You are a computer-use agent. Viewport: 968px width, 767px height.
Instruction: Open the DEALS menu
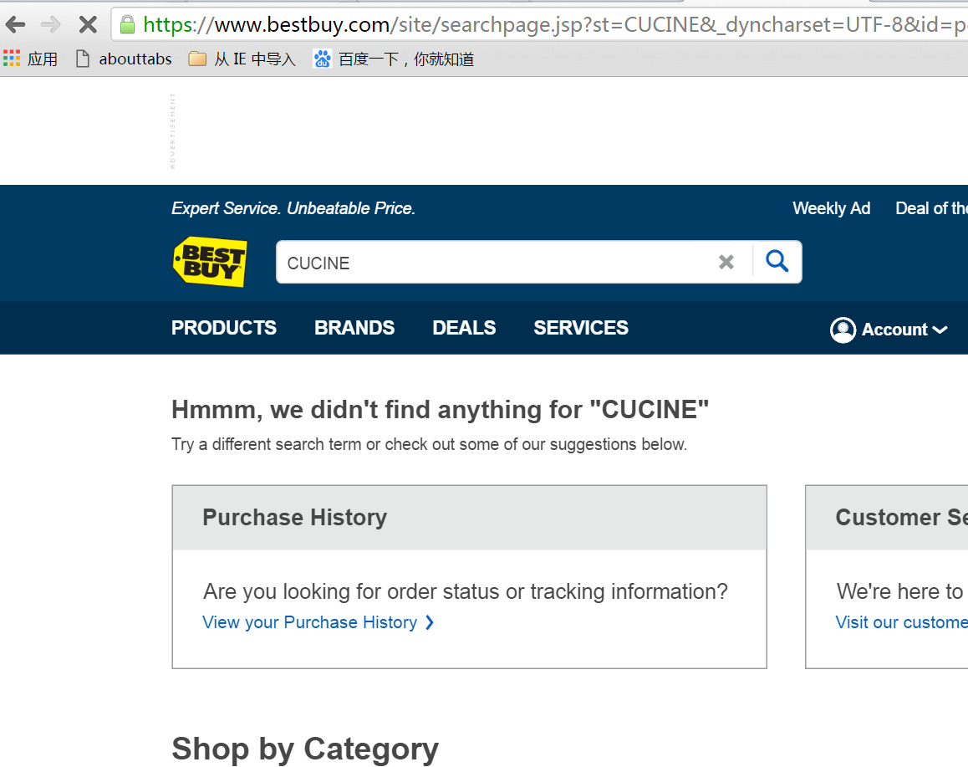pos(464,328)
